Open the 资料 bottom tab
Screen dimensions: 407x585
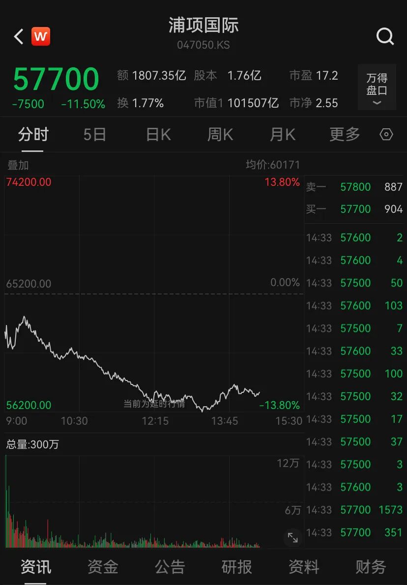coord(304,567)
